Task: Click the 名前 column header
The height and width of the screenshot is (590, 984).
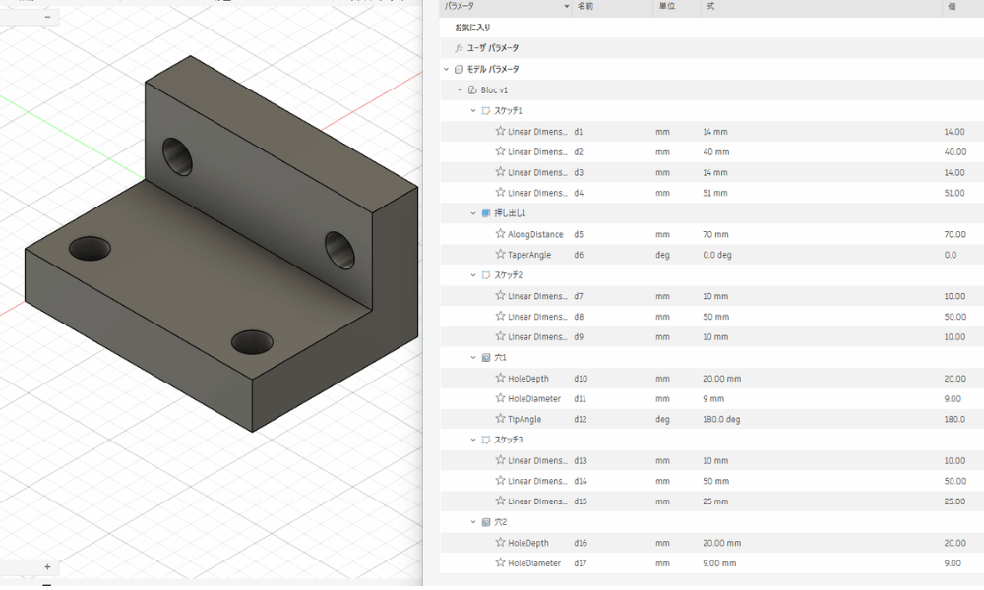Action: [584, 7]
